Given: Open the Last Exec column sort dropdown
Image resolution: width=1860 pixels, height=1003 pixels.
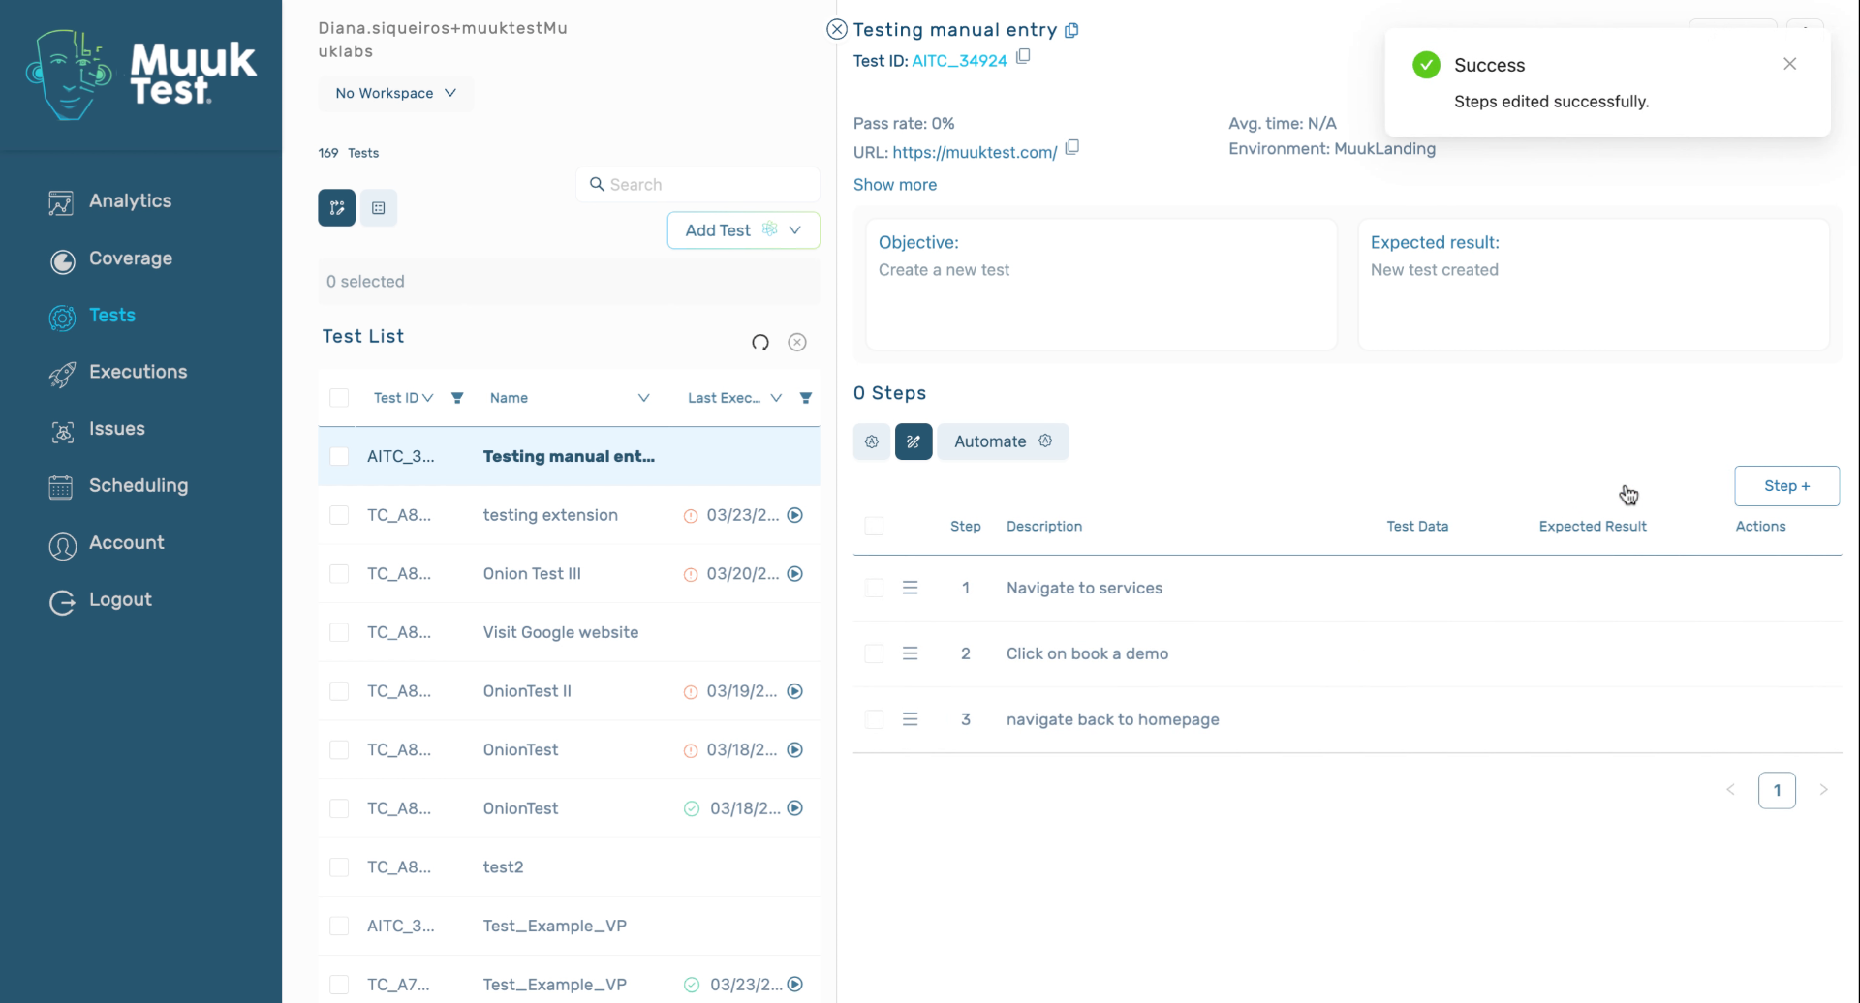Looking at the screenshot, I should tap(776, 398).
